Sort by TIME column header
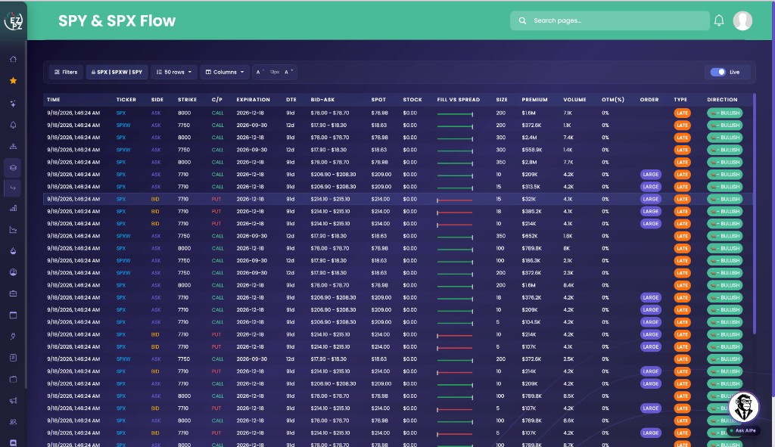Screen dimensions: 775x447 click(x=54, y=100)
